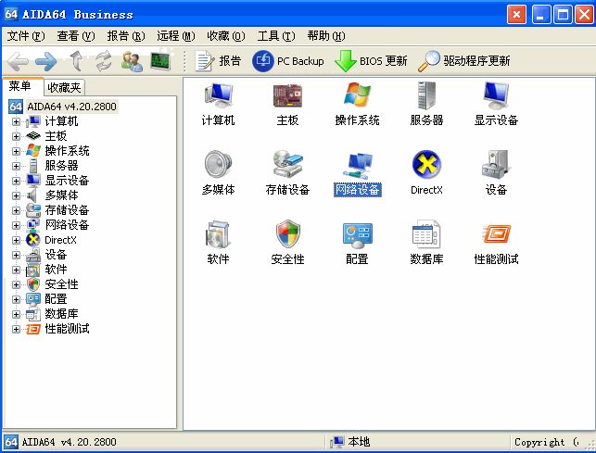
Task: Open the 服务器 server tower icon in main pane
Action: click(426, 104)
